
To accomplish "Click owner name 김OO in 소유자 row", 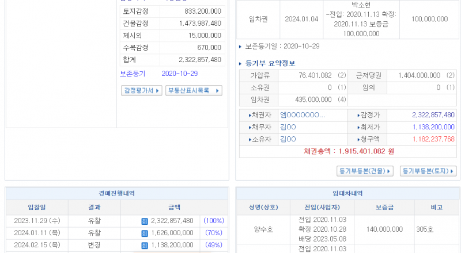I will click(288, 139).
